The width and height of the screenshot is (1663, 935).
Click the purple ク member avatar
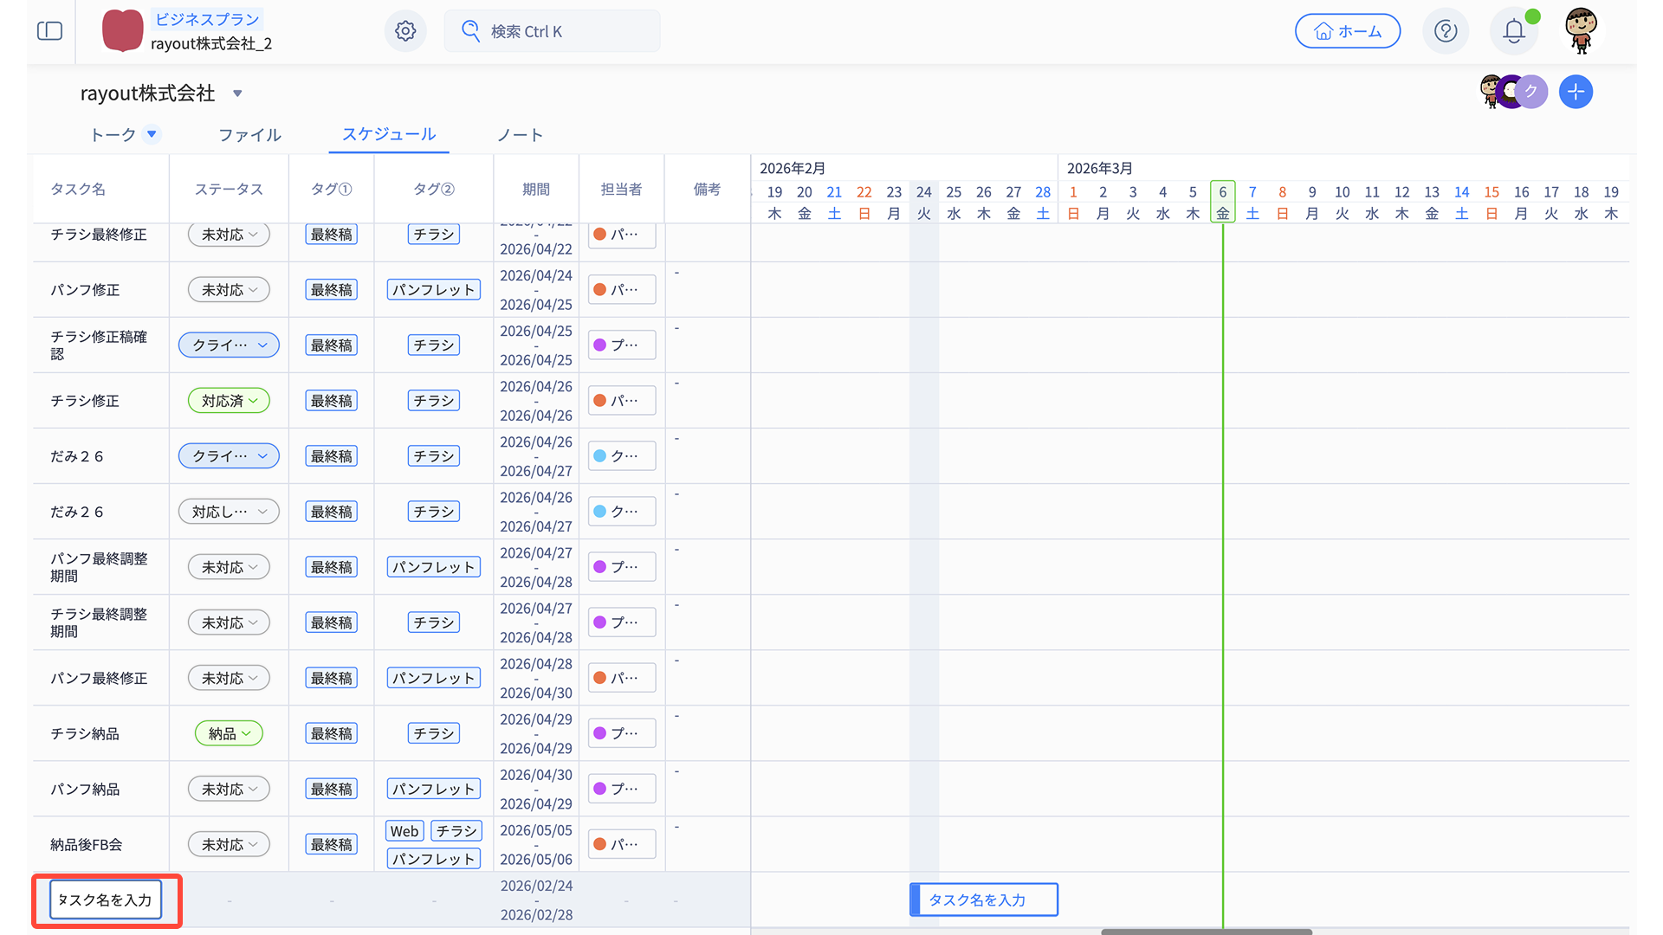click(1531, 92)
